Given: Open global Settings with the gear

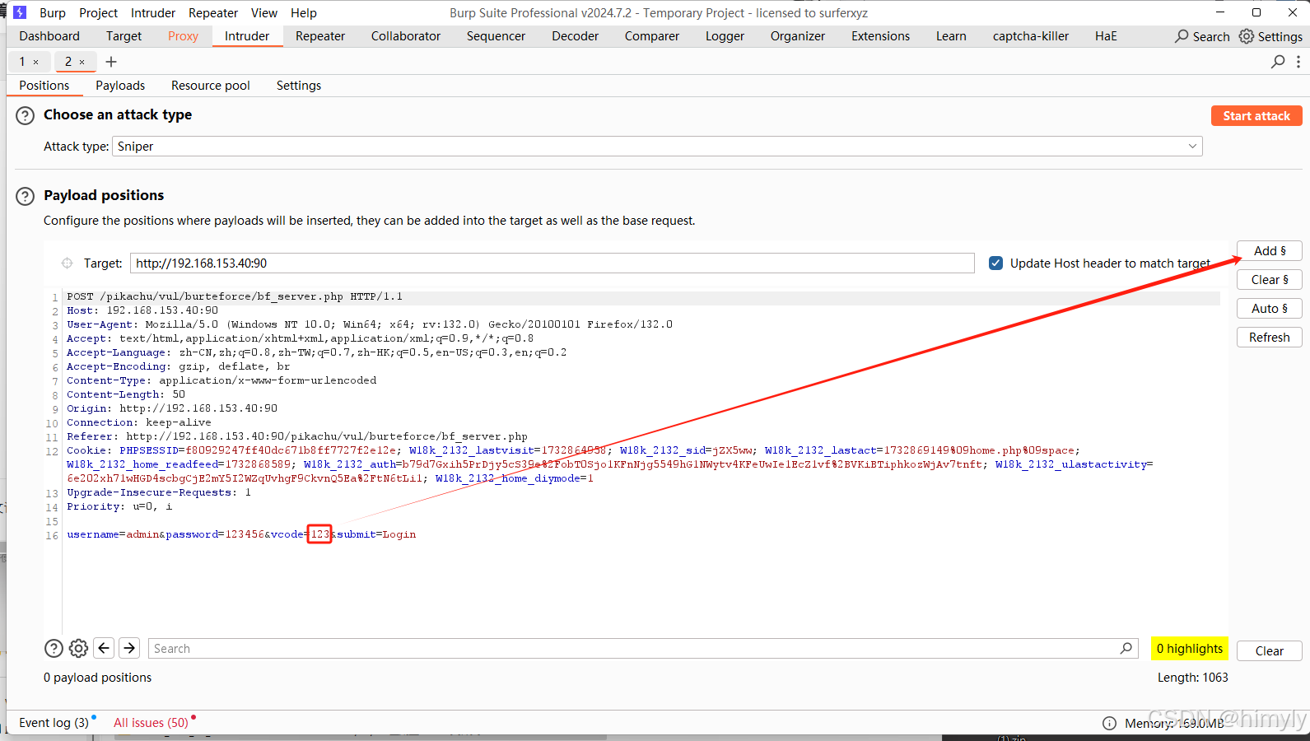Looking at the screenshot, I should (x=1270, y=36).
